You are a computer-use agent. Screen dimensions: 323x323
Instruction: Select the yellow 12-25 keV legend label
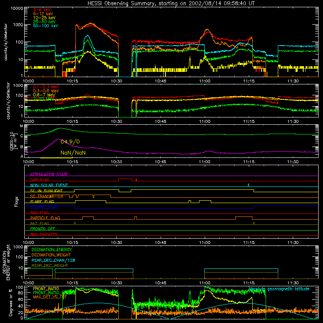[44, 18]
